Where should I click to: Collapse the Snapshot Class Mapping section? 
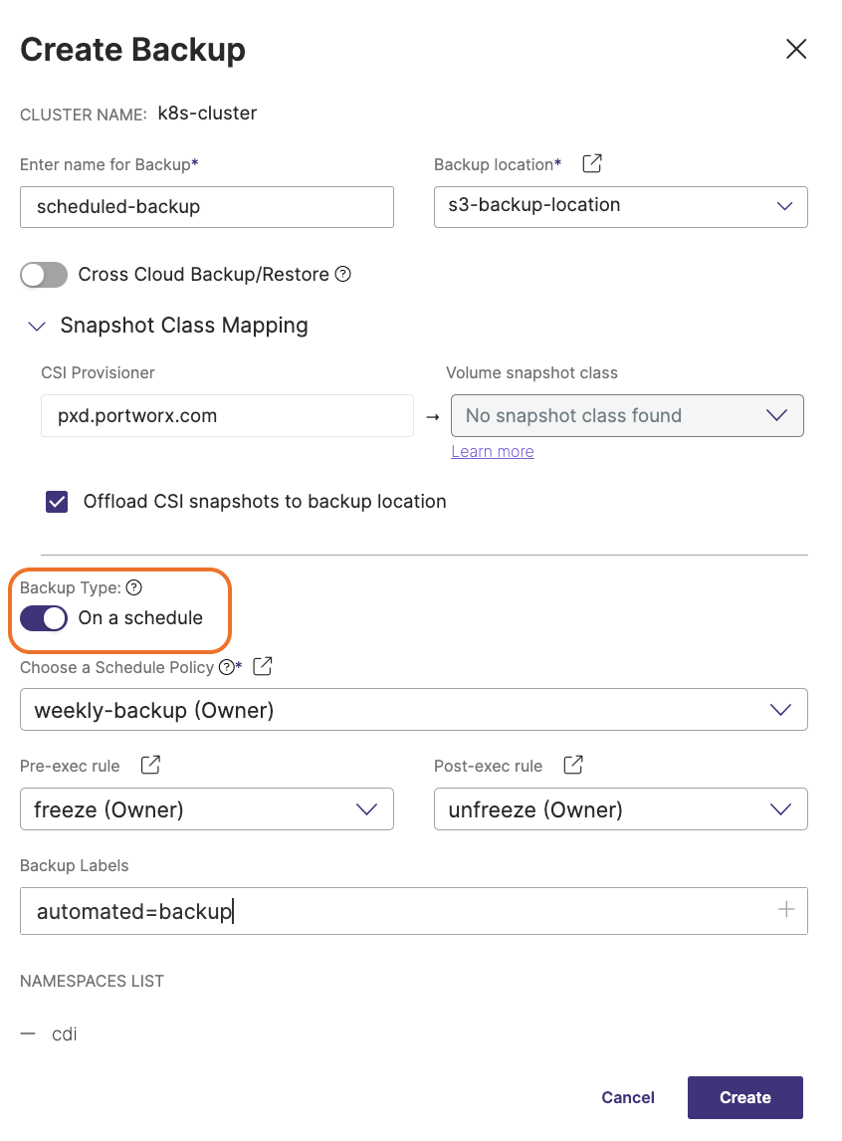coord(38,326)
